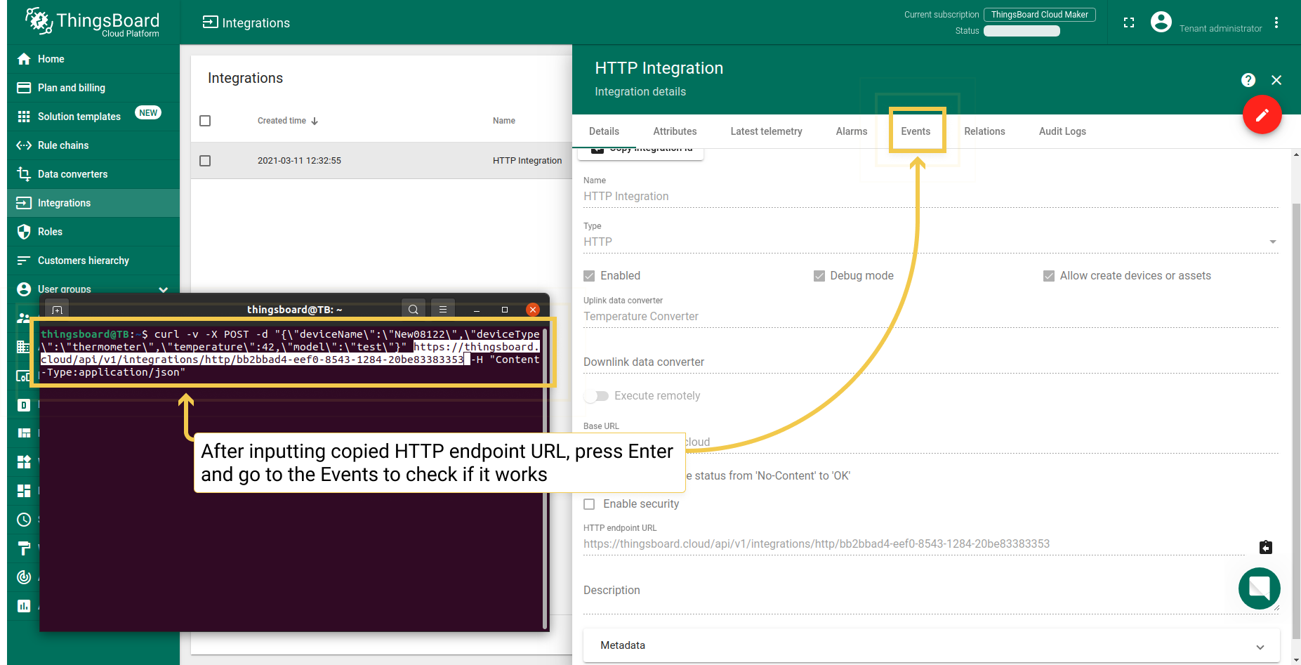Screen dimensions: 1301x665
Task: Click the Api usage chart sidebar icon
Action: [x=24, y=606]
